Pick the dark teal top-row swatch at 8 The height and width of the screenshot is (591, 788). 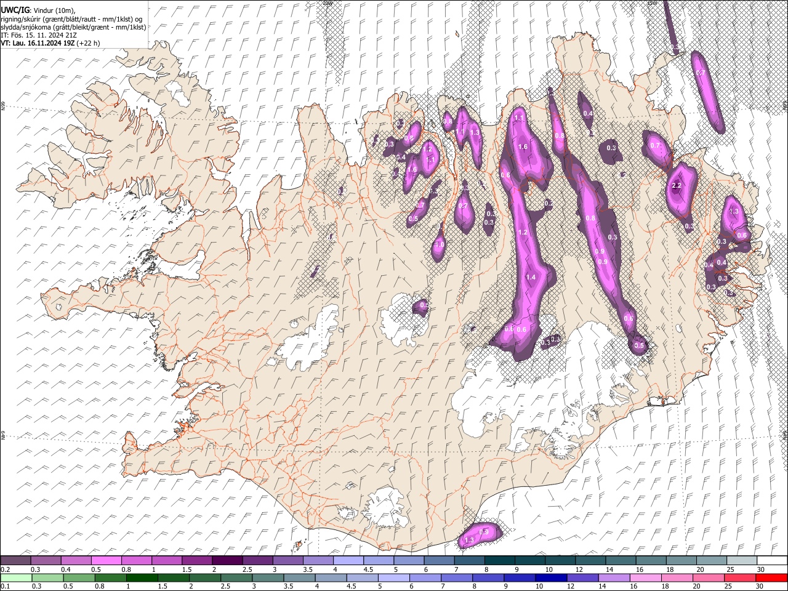(500, 560)
